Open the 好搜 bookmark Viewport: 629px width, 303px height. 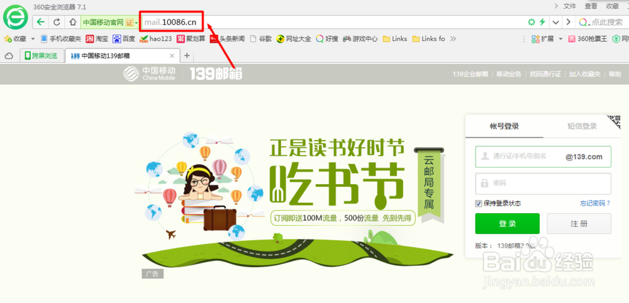tap(327, 39)
